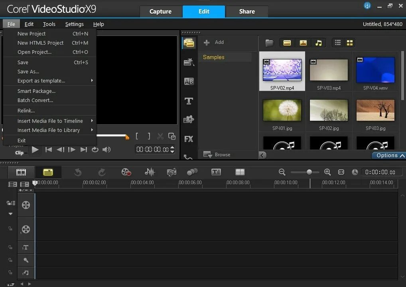Open the Transition library AB icon

coord(189,82)
